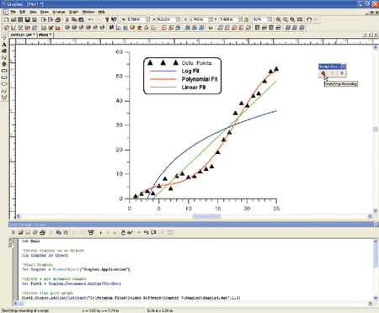Click the Save floppy disk icon in the main toolbar
This screenshot has height=313, width=379.
point(28,19)
